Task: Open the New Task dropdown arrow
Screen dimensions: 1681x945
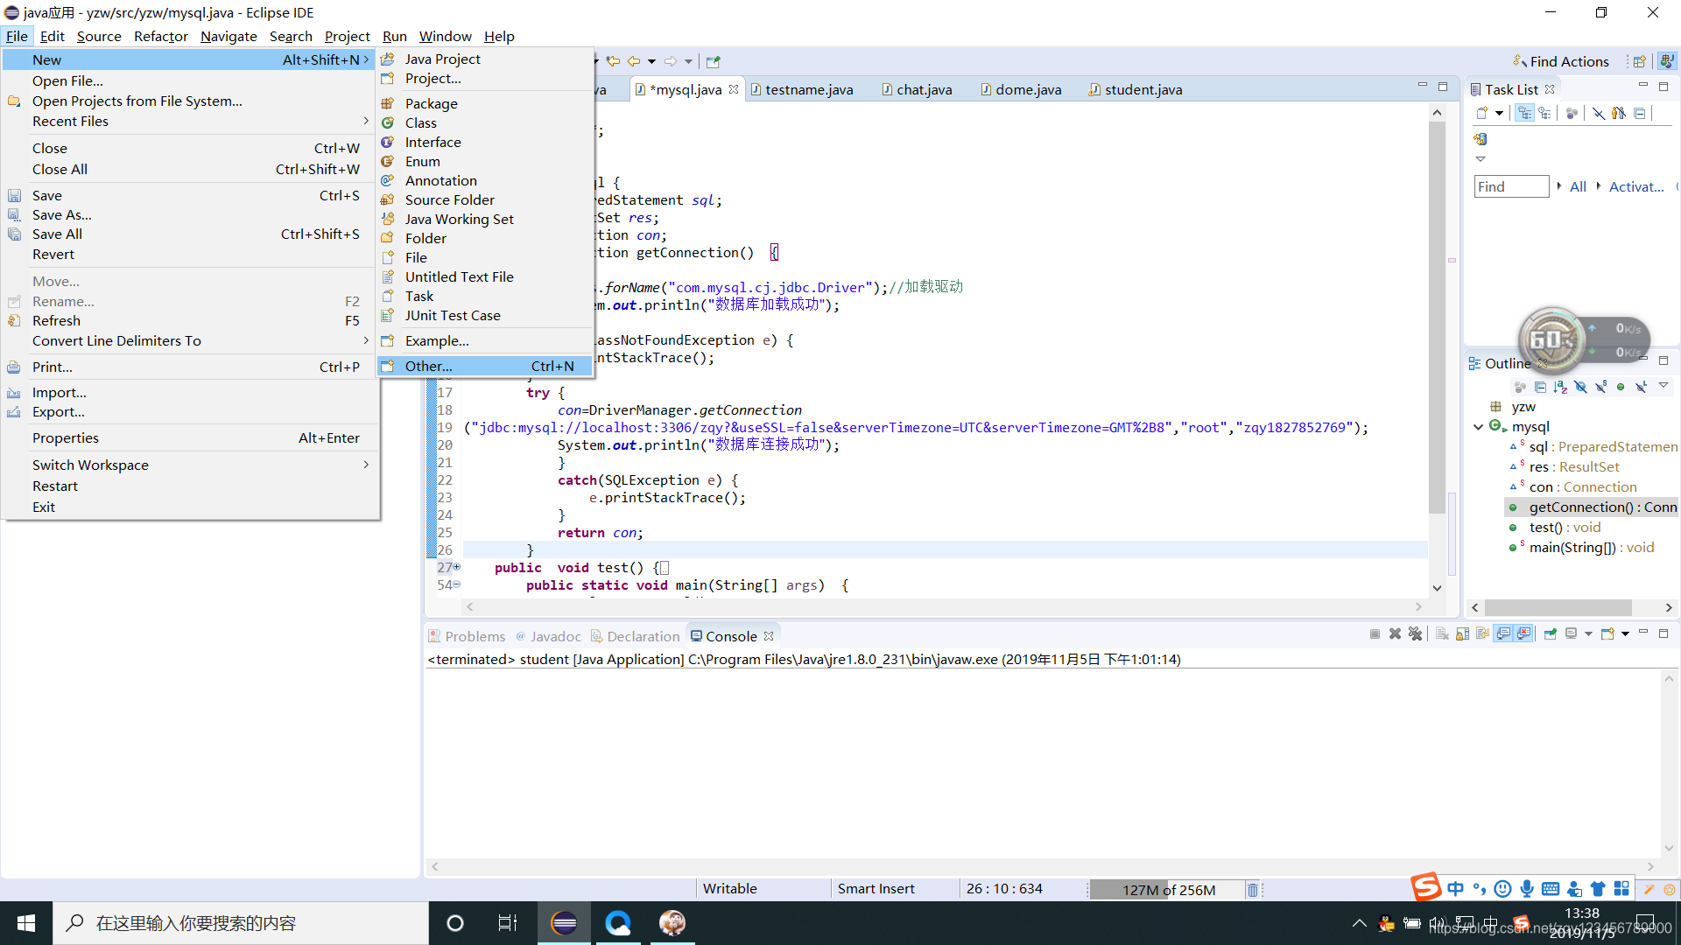Action: click(1499, 114)
